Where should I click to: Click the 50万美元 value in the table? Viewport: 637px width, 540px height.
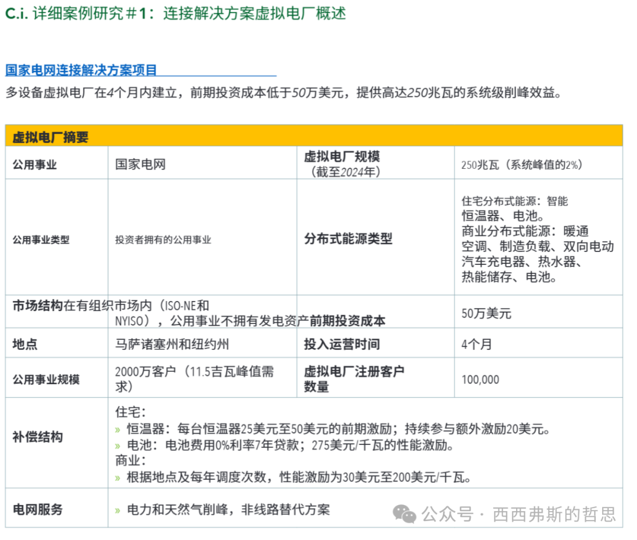[x=486, y=313]
